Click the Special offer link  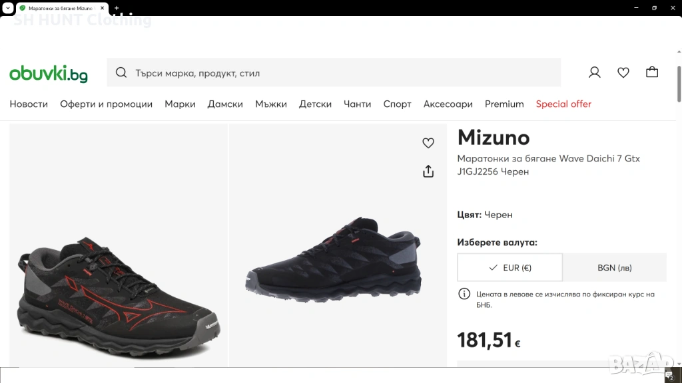[563, 104]
